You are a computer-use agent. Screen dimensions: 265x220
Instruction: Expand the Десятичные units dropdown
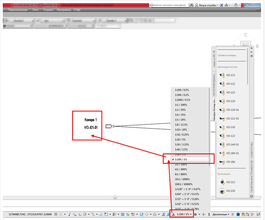[221, 214]
